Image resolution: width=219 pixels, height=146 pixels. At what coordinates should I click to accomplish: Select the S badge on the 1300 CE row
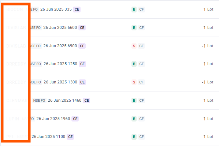(134, 82)
